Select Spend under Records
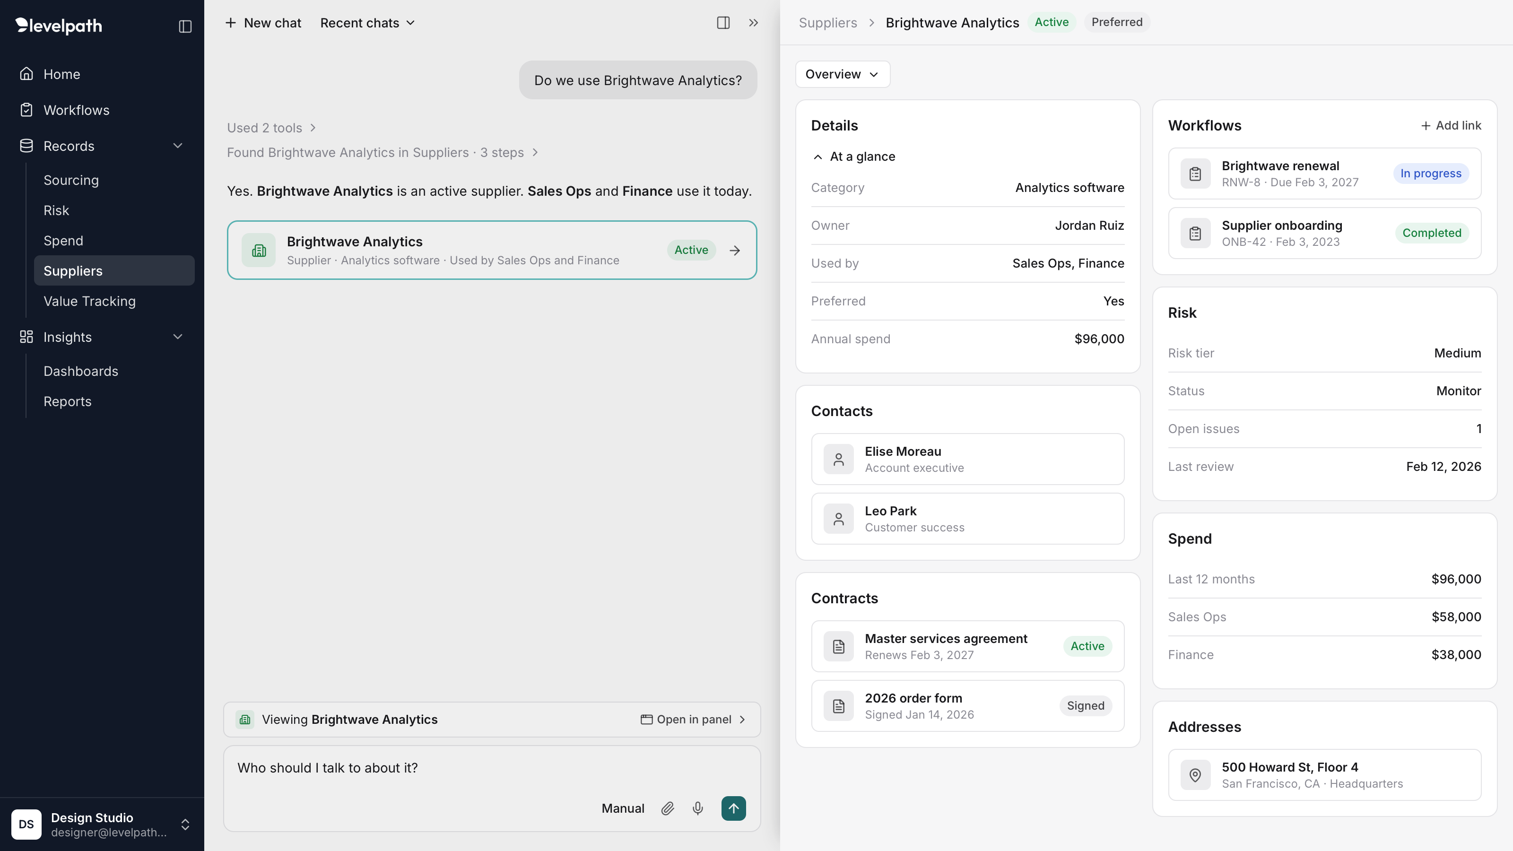The width and height of the screenshot is (1513, 851). (114, 240)
